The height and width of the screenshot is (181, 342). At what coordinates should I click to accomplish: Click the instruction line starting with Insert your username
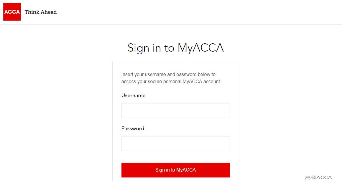(168, 74)
